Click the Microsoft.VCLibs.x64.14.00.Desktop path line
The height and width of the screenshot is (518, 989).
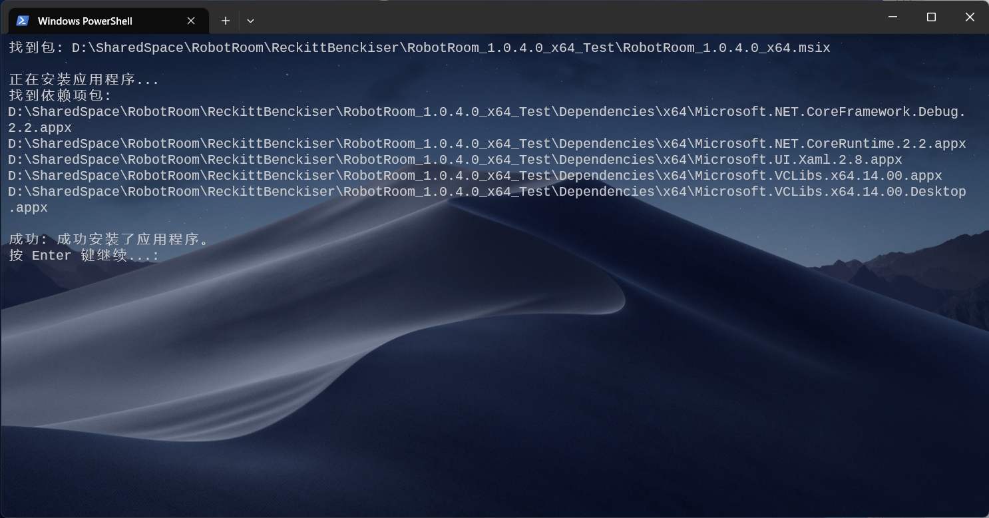(487, 200)
